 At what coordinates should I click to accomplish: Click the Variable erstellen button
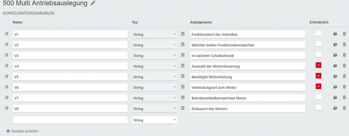[x=22, y=131]
